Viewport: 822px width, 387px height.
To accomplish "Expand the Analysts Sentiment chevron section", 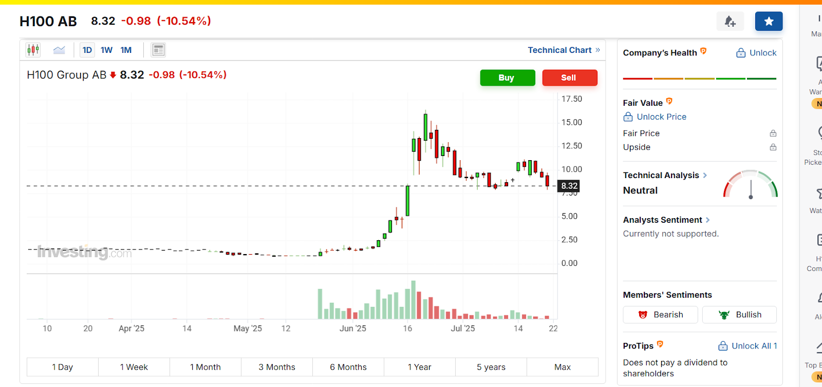I will tap(708, 220).
